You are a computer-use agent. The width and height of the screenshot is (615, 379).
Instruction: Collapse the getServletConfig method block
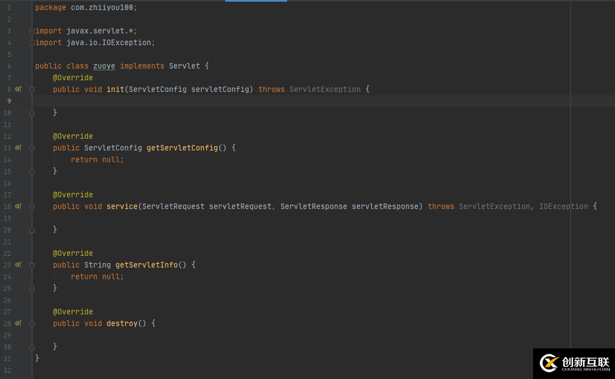32,148
